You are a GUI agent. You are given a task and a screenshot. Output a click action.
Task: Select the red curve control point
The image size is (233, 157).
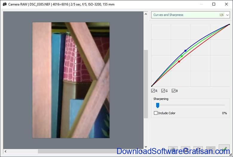pyautogui.click(x=179, y=62)
